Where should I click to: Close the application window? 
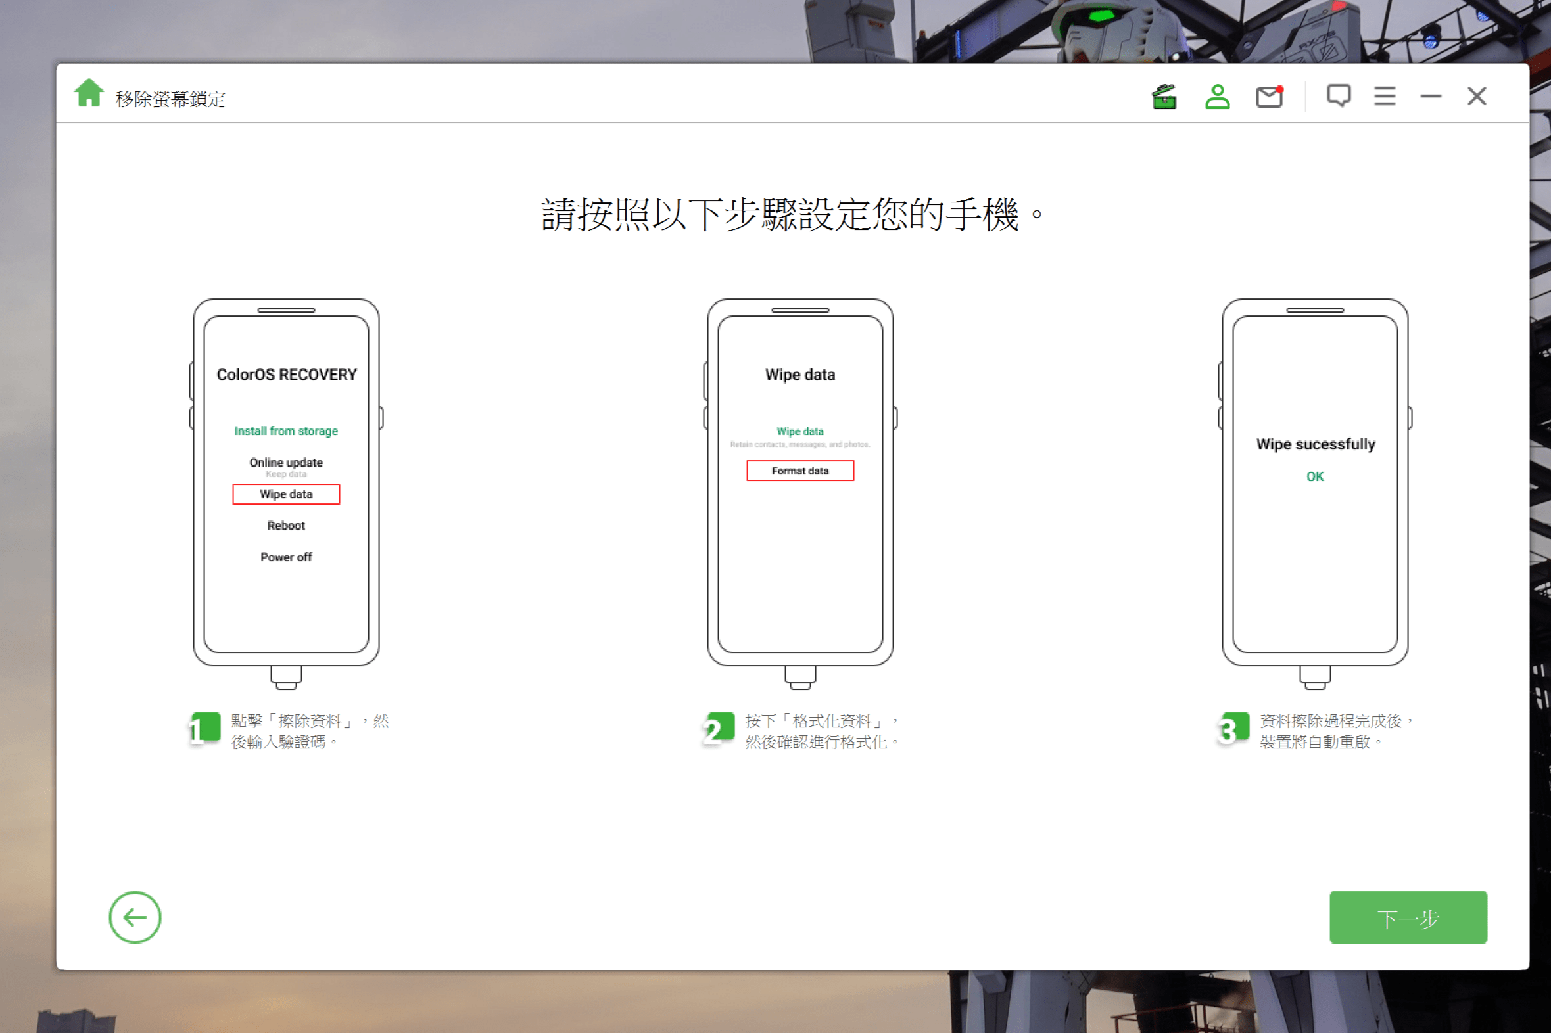click(x=1477, y=97)
